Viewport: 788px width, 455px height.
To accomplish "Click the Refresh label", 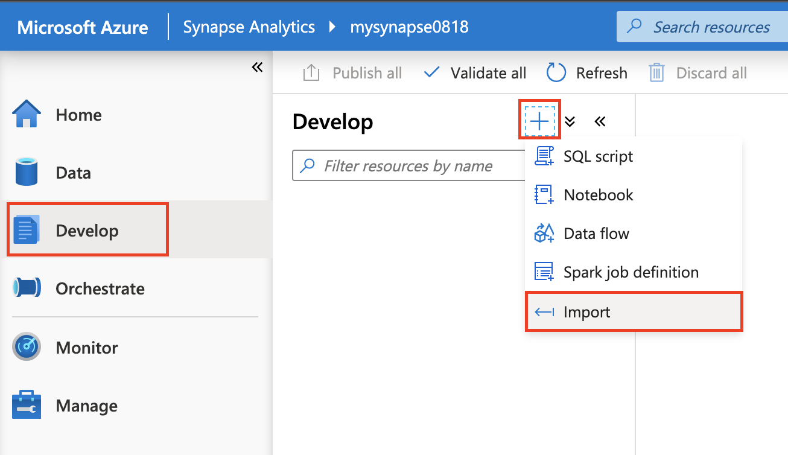I will click(x=602, y=73).
